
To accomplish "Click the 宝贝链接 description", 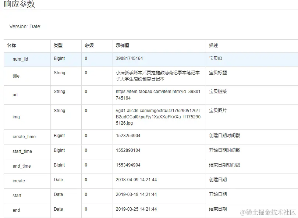I will point(218,92).
